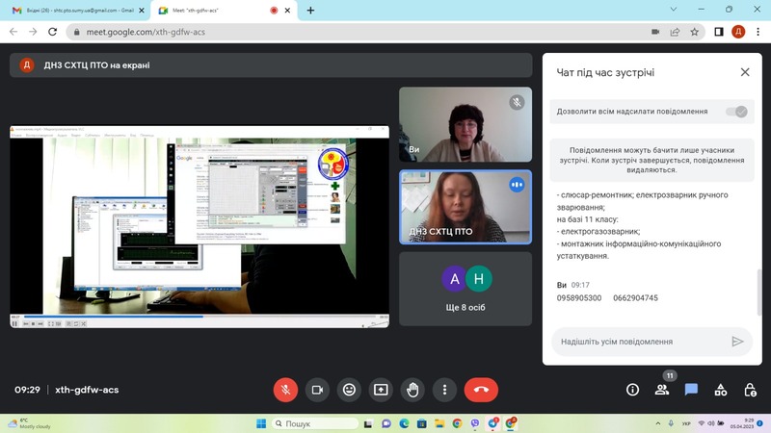Open the three-dot more options menu
The image size is (771, 433).
pos(444,390)
